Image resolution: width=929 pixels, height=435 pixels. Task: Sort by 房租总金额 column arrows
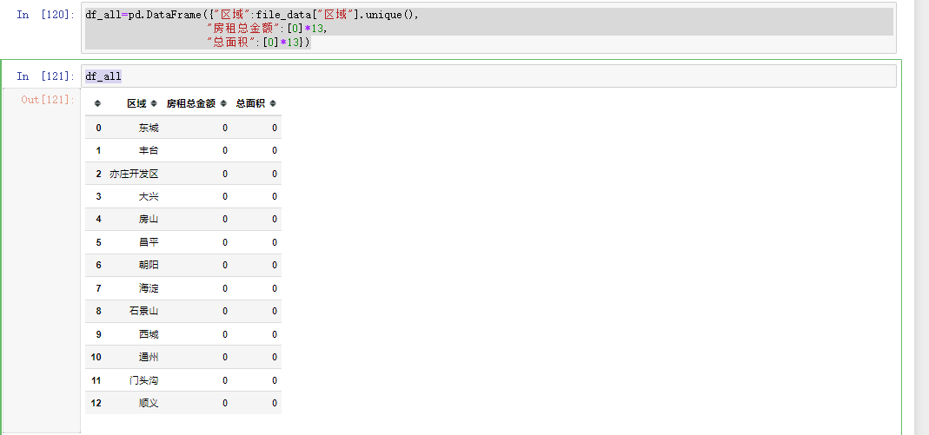[x=223, y=103]
